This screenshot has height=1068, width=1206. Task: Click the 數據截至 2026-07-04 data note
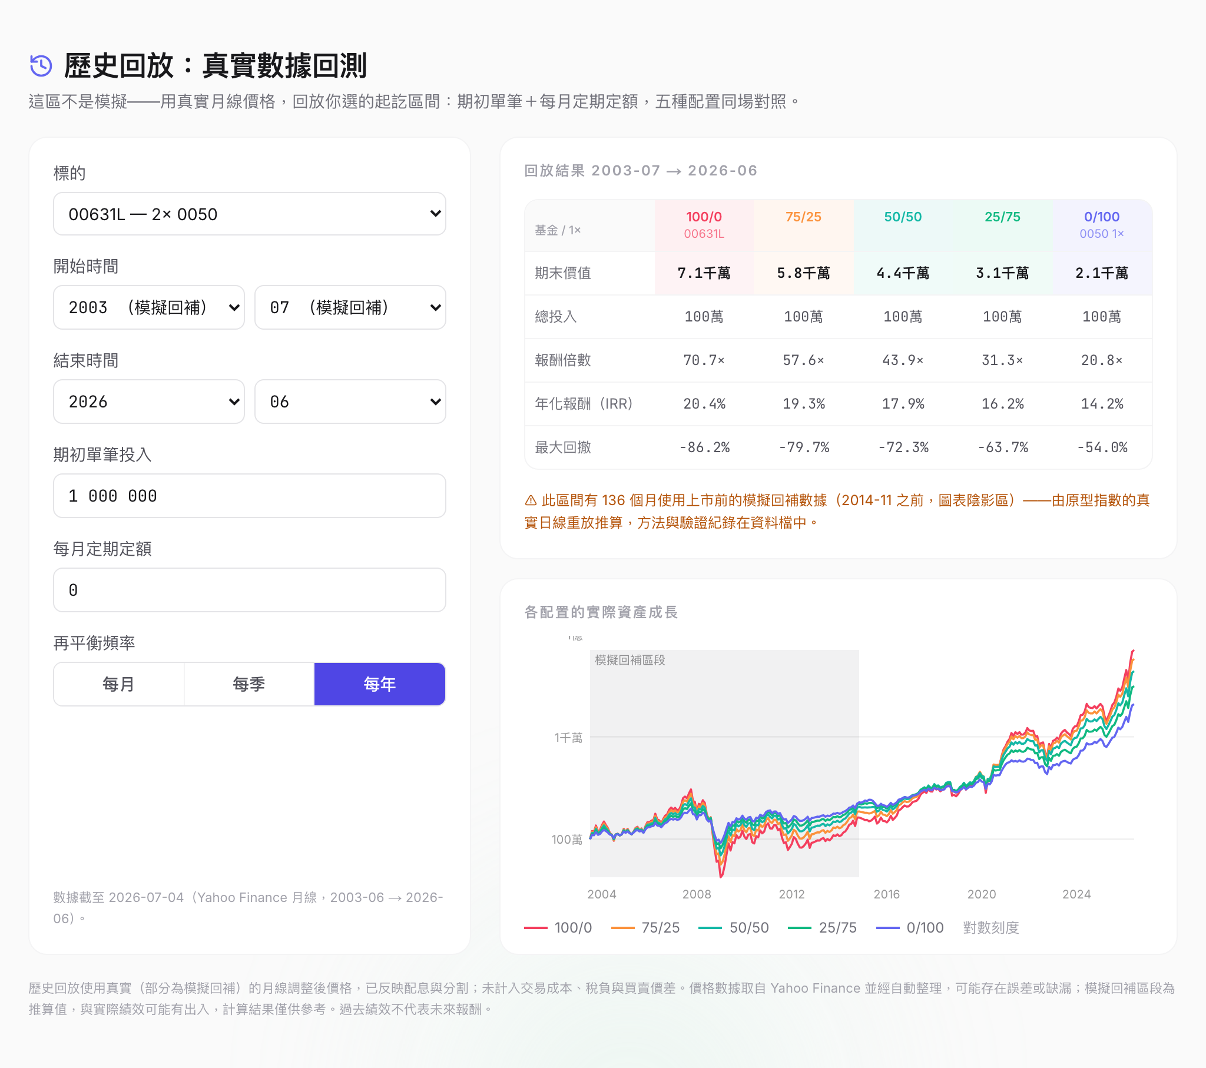(x=249, y=907)
